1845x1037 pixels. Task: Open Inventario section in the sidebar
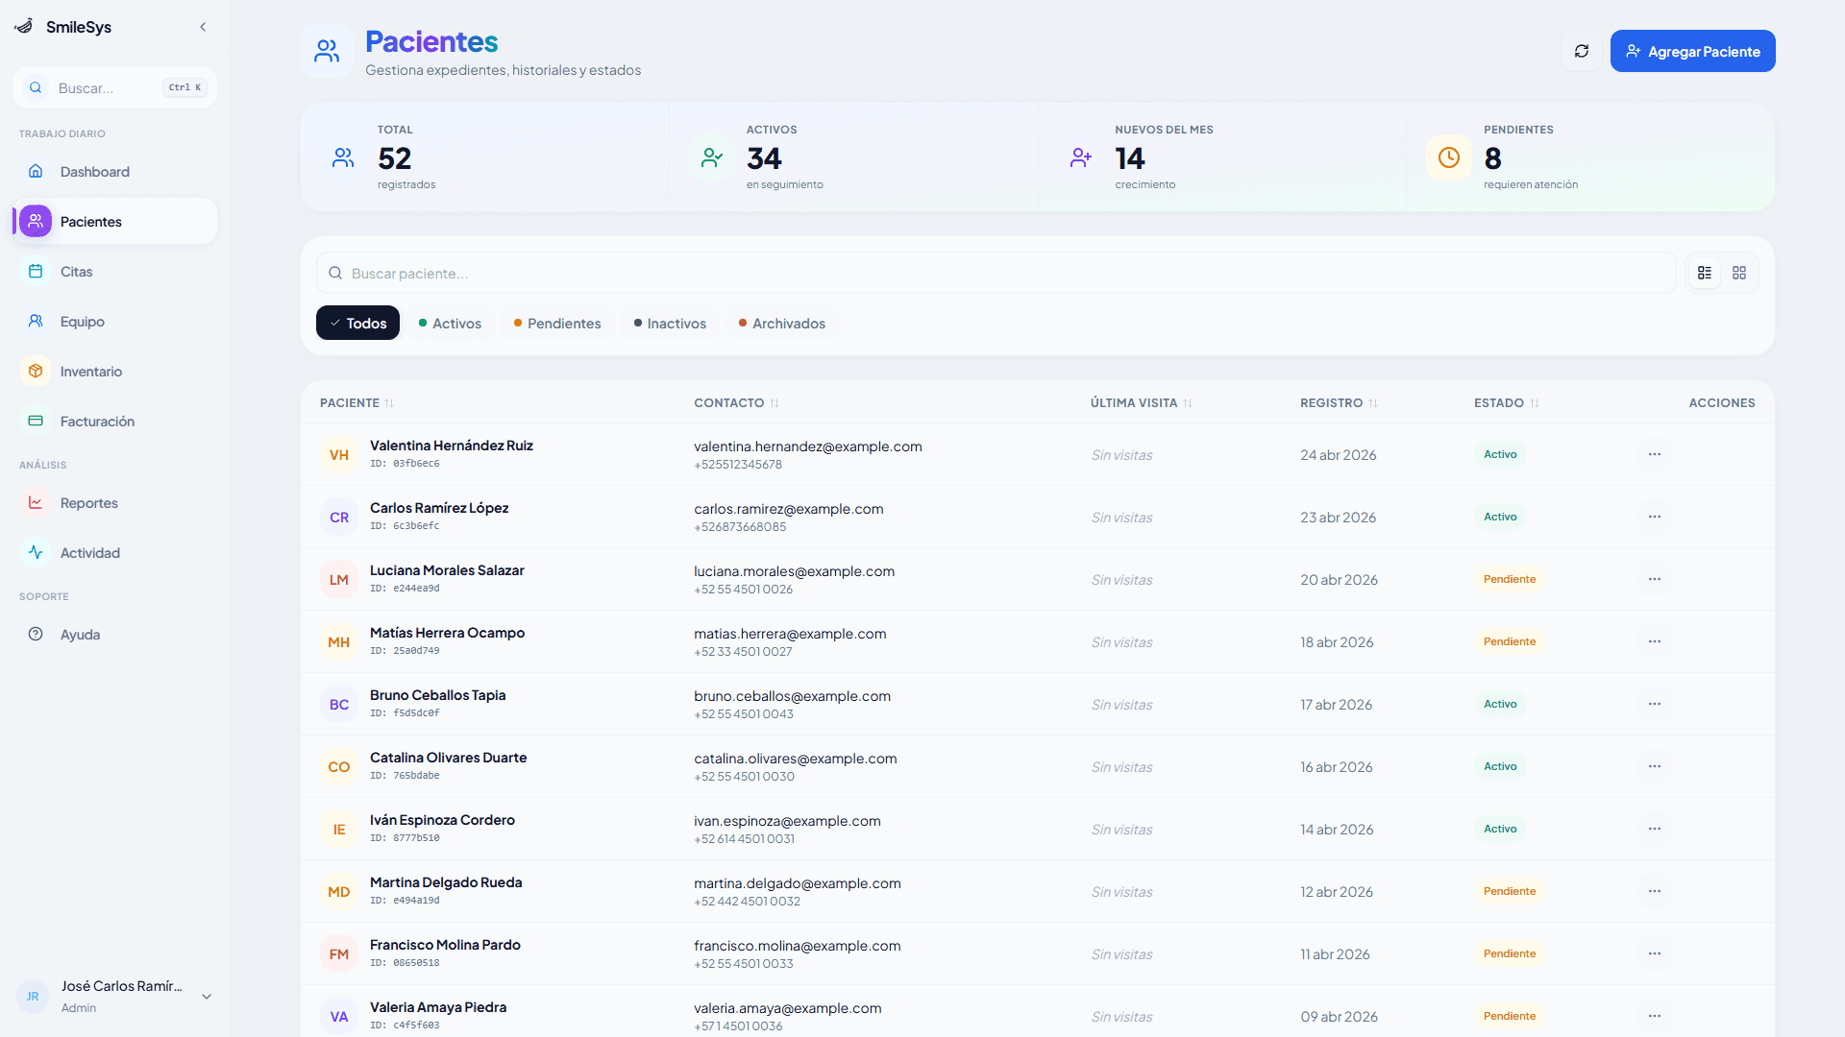point(114,371)
